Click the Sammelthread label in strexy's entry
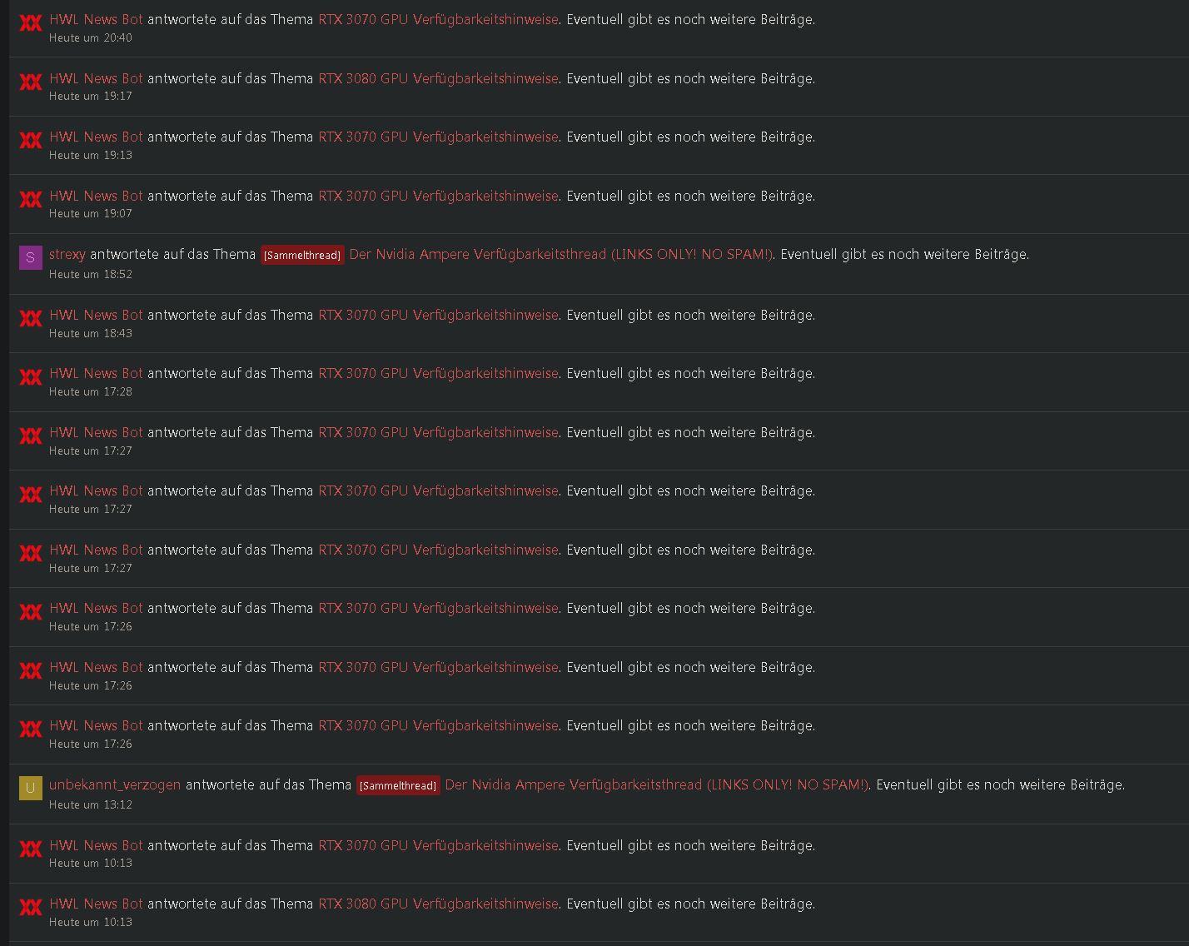Viewport: 1189px width, 946px height. coord(302,255)
